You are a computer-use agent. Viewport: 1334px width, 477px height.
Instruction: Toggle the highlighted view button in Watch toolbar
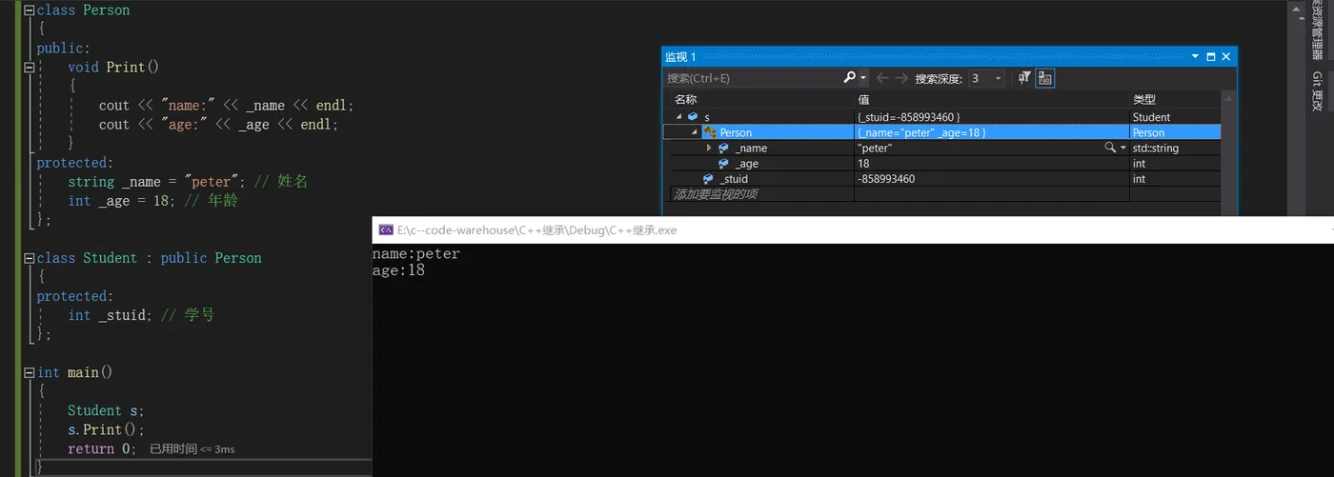click(x=1045, y=78)
